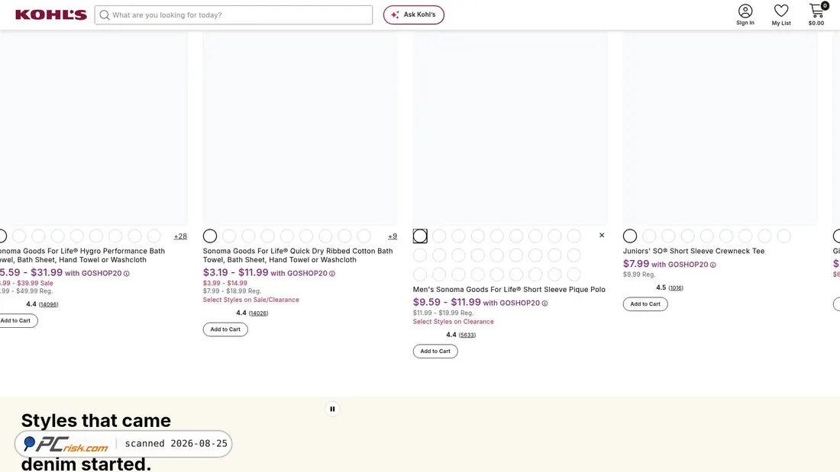840x472 pixels.
Task: Click the search magnifier icon
Action: pyautogui.click(x=105, y=15)
